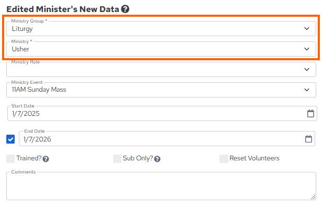Click help icon next to Trained?

[x=46, y=159]
